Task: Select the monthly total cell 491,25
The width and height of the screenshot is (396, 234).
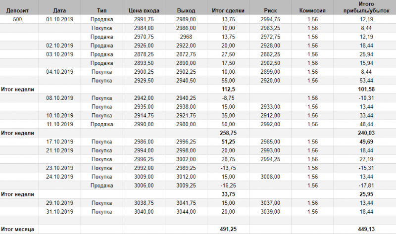Action: coord(225,229)
